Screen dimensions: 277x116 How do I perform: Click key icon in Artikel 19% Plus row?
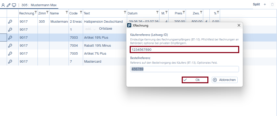tap(10, 37)
